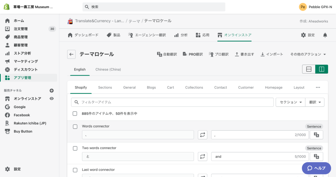Image resolution: width=336 pixels, height=177 pixels.
Task: Click translate icon for Two words connector
Action: [316, 157]
